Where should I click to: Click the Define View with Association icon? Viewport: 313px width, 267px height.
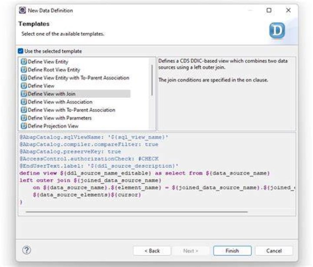point(24,102)
